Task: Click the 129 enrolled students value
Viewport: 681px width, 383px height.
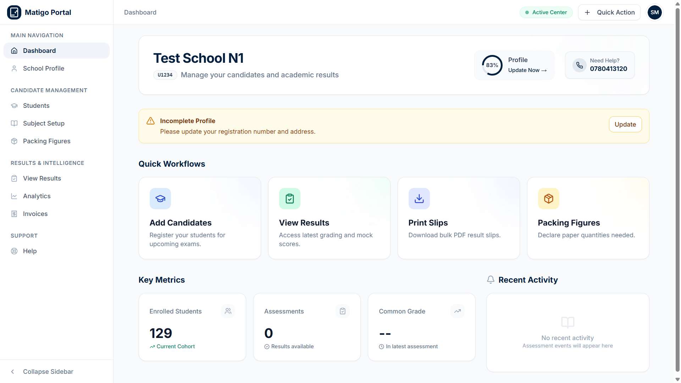Action: click(x=161, y=333)
